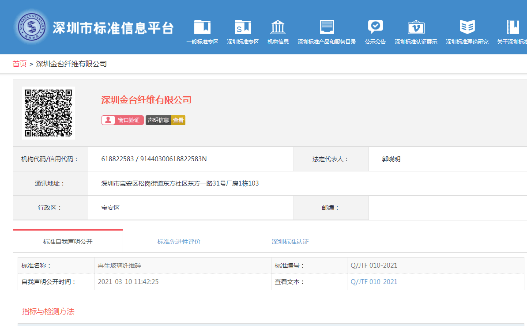The height and width of the screenshot is (326, 527).
Task: Click 深圳金台纤维有限公司 breadcrumb text
Action: click(71, 64)
